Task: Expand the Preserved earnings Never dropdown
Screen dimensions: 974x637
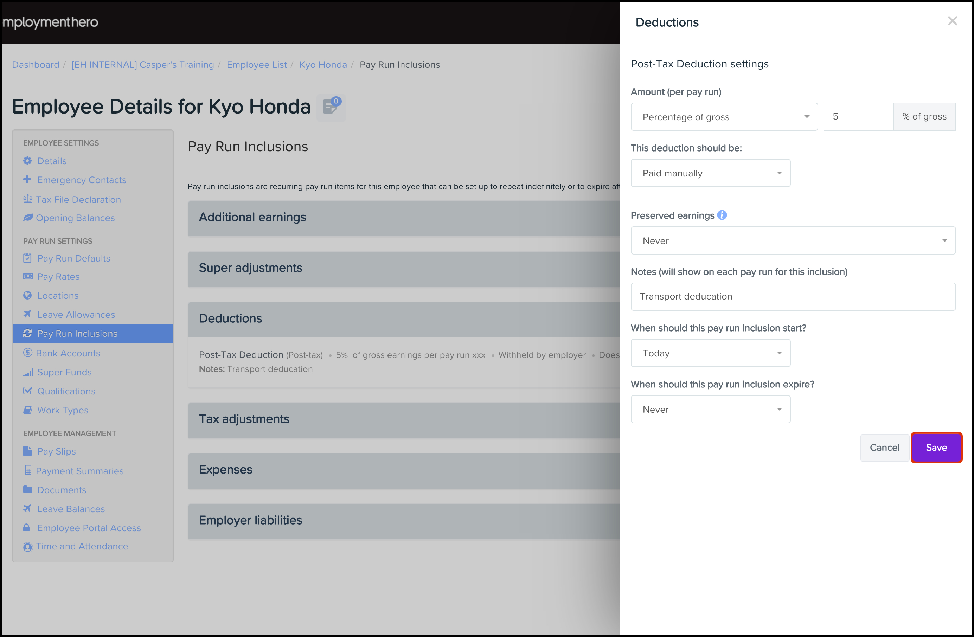Action: (793, 240)
